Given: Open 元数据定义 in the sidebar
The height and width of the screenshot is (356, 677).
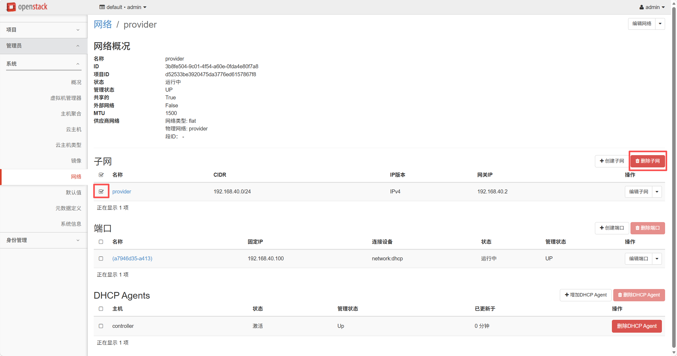Looking at the screenshot, I should [x=68, y=208].
